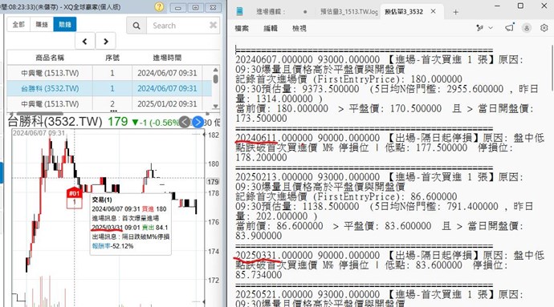This screenshot has width=554, height=307.
Task: Click into the Search input field
Action: (178, 26)
